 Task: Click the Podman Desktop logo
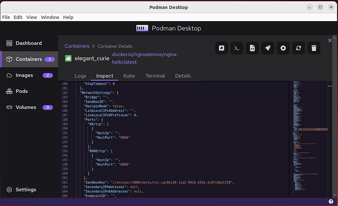[142, 28]
